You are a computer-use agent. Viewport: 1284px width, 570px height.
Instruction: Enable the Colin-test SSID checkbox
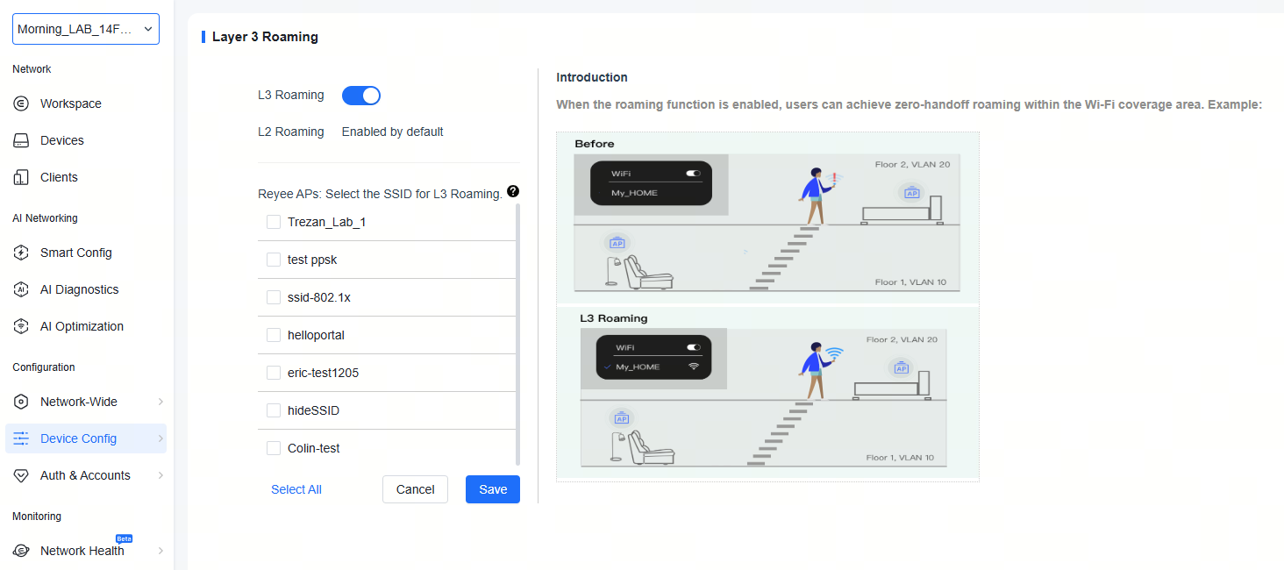point(274,448)
